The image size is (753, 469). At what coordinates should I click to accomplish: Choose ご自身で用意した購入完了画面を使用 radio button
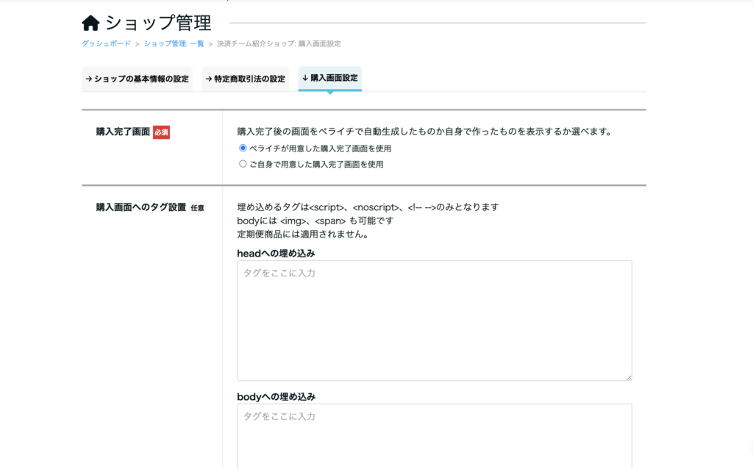pos(243,164)
